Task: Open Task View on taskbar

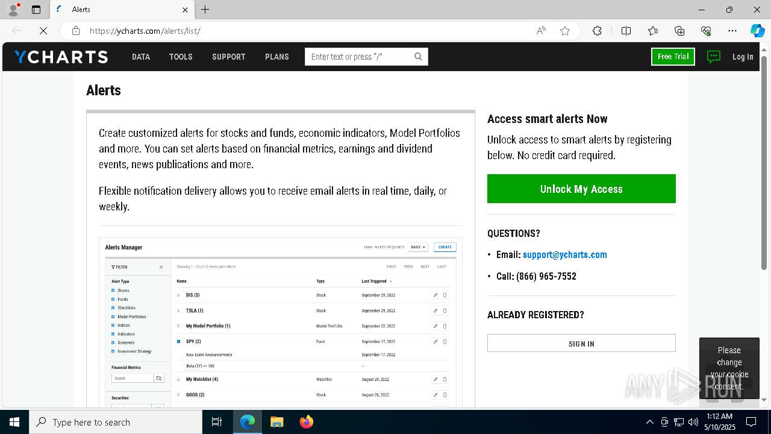Action: pyautogui.click(x=217, y=422)
